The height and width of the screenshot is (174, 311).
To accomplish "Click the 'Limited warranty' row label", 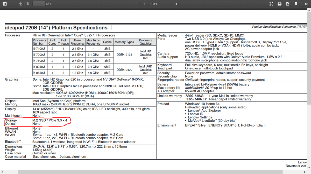I will (170, 96).
